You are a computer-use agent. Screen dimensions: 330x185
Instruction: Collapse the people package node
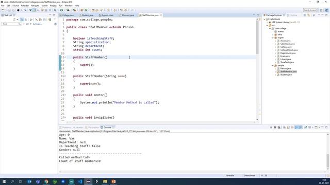click(273, 65)
